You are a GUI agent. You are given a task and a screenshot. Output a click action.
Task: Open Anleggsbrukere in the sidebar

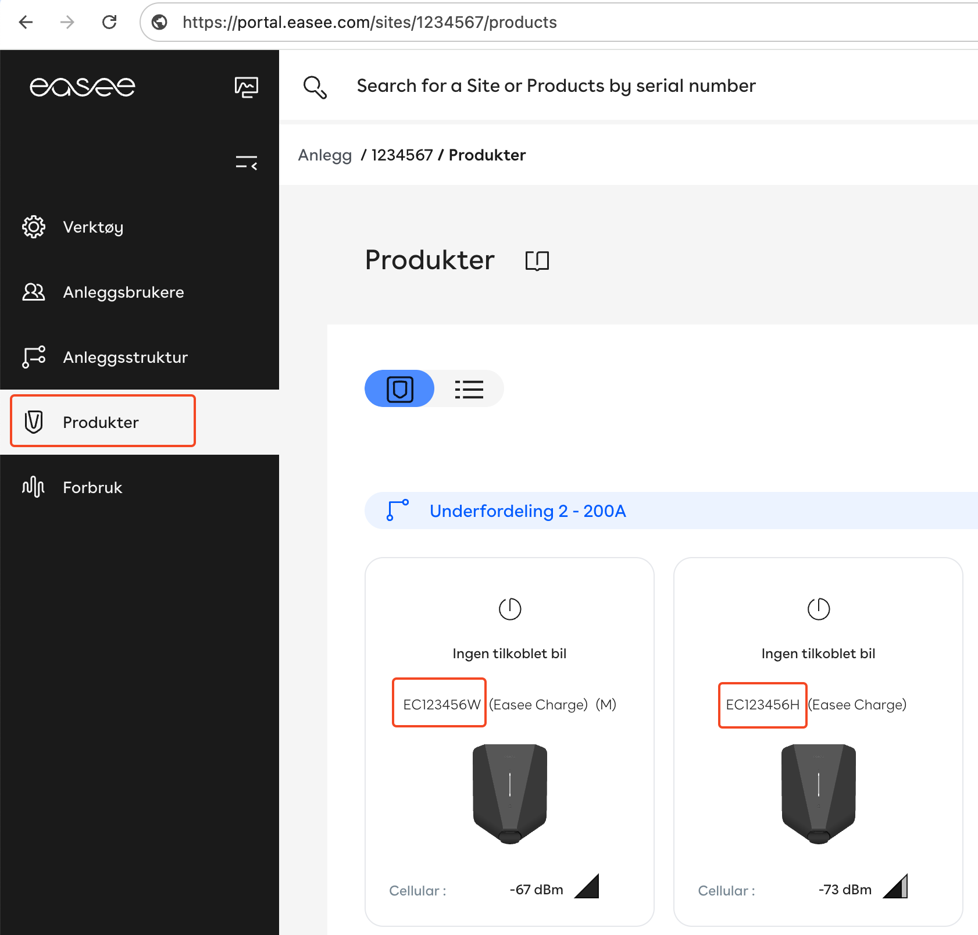coord(140,292)
